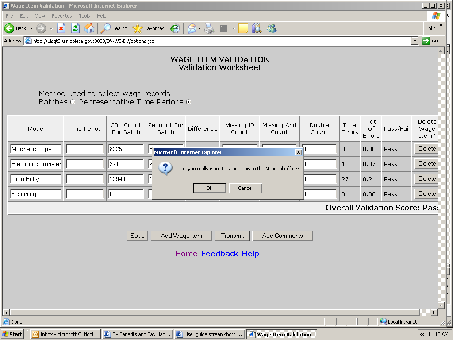The width and height of the screenshot is (453, 340).
Task: Open the Search pane
Action: click(114, 28)
